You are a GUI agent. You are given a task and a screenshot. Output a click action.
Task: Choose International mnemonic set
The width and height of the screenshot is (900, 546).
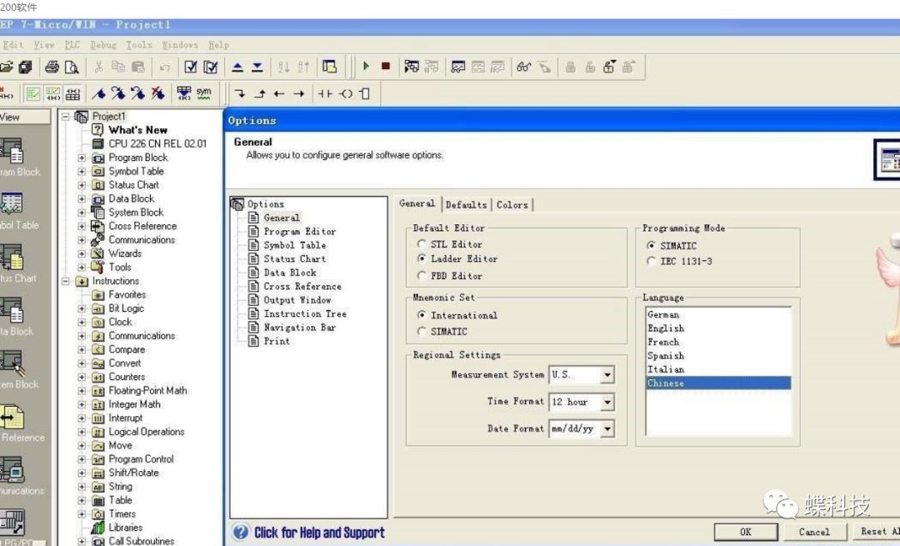[x=422, y=315]
